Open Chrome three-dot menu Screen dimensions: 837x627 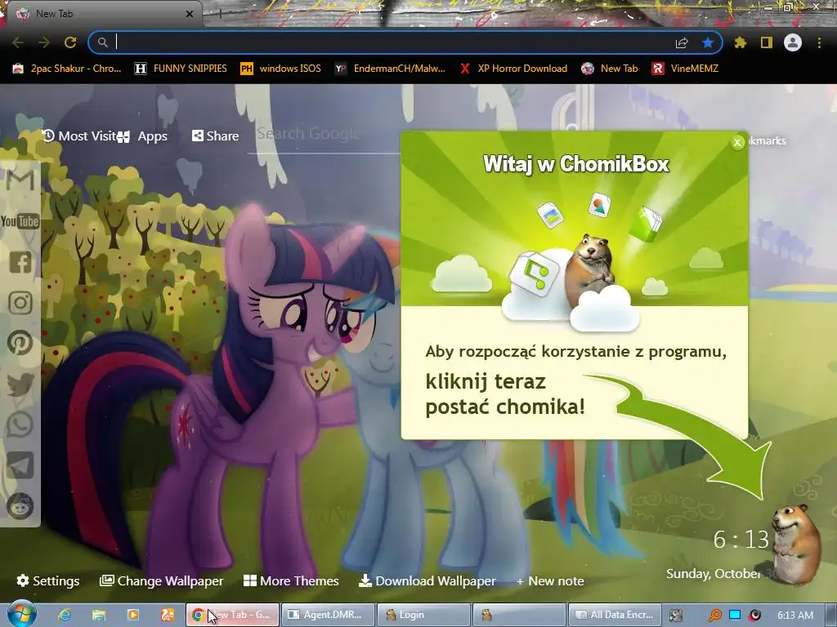coord(819,42)
